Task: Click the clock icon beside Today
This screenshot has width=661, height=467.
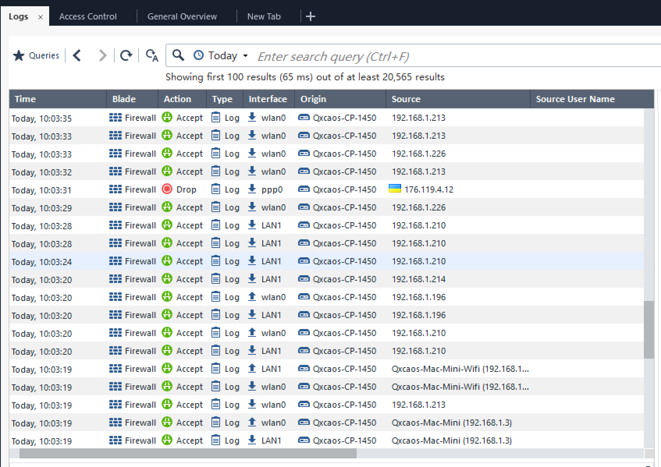Action: coord(199,55)
